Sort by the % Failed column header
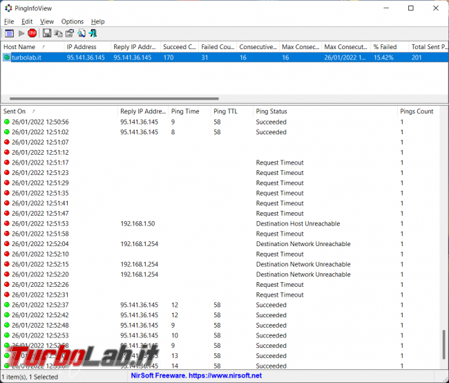This screenshot has height=383, width=449. tap(390, 47)
